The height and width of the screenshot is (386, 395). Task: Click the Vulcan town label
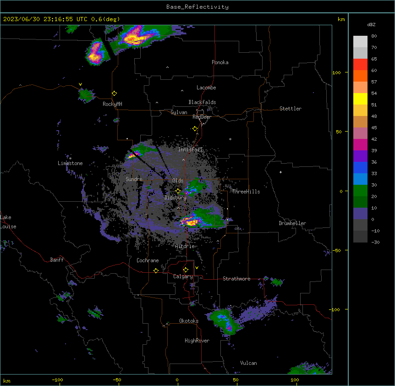tap(248, 363)
